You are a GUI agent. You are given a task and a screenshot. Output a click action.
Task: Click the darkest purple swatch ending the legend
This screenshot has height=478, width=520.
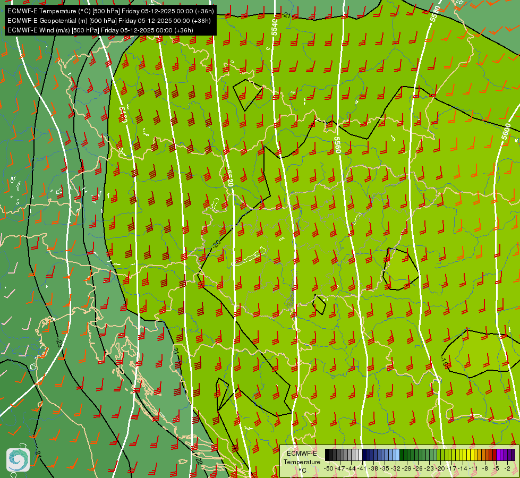point(513,455)
